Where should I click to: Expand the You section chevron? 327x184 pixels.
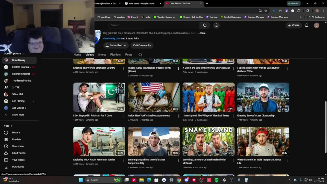click(x=11, y=126)
